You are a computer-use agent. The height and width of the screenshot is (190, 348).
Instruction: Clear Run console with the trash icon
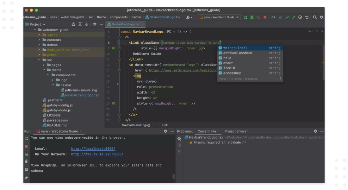tap(26, 161)
